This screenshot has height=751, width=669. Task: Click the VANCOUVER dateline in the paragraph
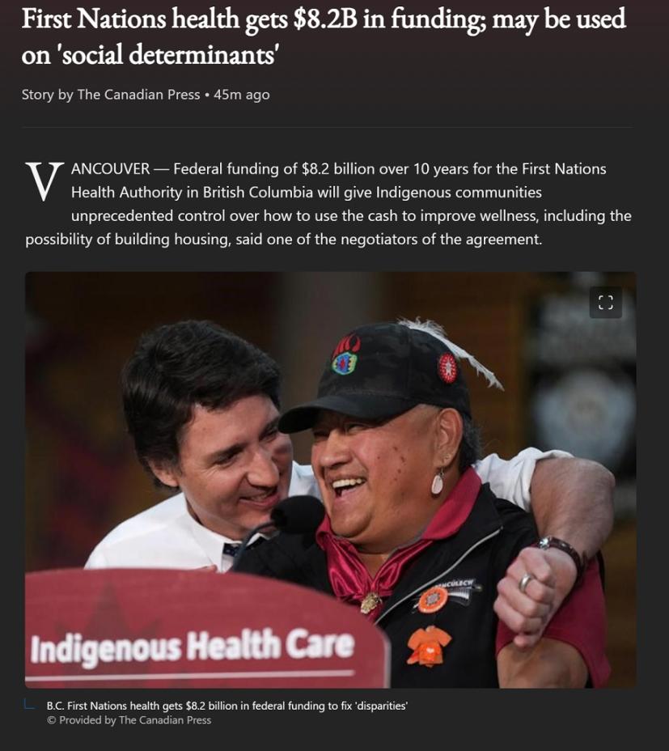coord(111,169)
